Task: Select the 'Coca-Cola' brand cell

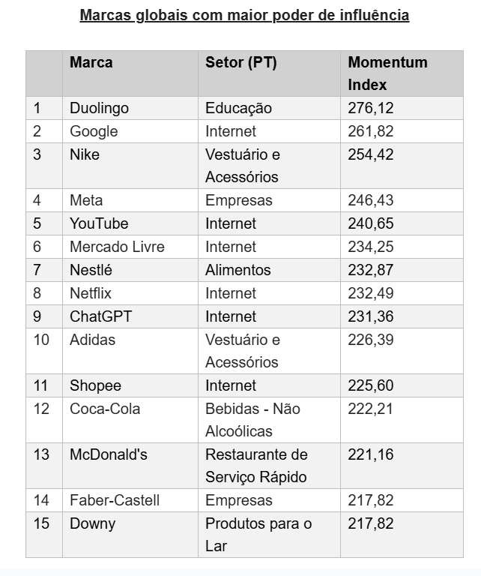Action: [x=105, y=409]
